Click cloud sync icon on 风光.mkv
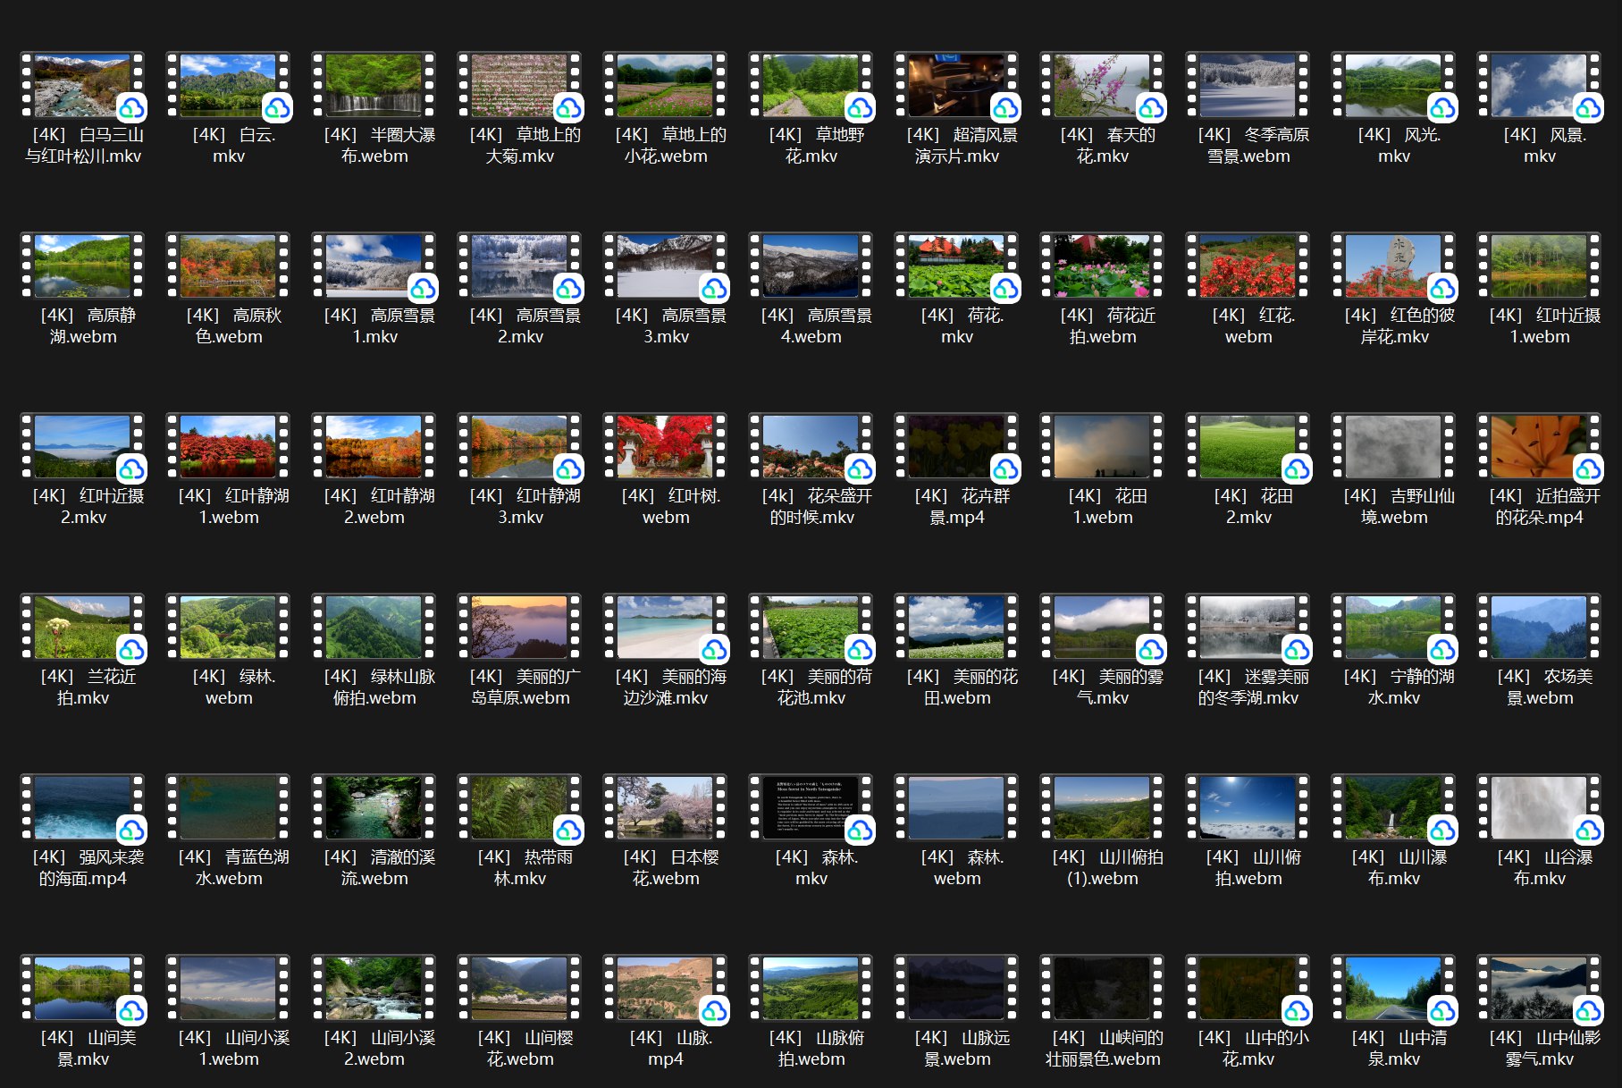Viewport: 1622px width, 1088px height. [1442, 108]
